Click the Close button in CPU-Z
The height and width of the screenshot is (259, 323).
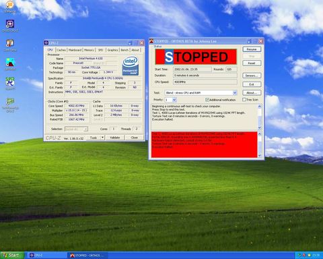pyautogui.click(x=134, y=138)
